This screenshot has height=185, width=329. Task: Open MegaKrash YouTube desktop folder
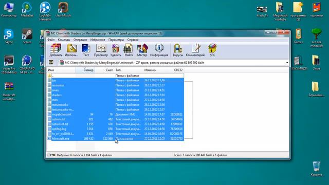click(280, 11)
